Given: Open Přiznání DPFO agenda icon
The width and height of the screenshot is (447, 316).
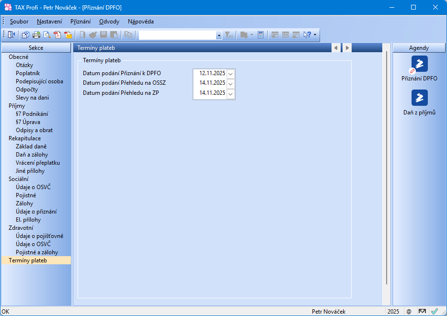Looking at the screenshot, I should pyautogui.click(x=419, y=64).
